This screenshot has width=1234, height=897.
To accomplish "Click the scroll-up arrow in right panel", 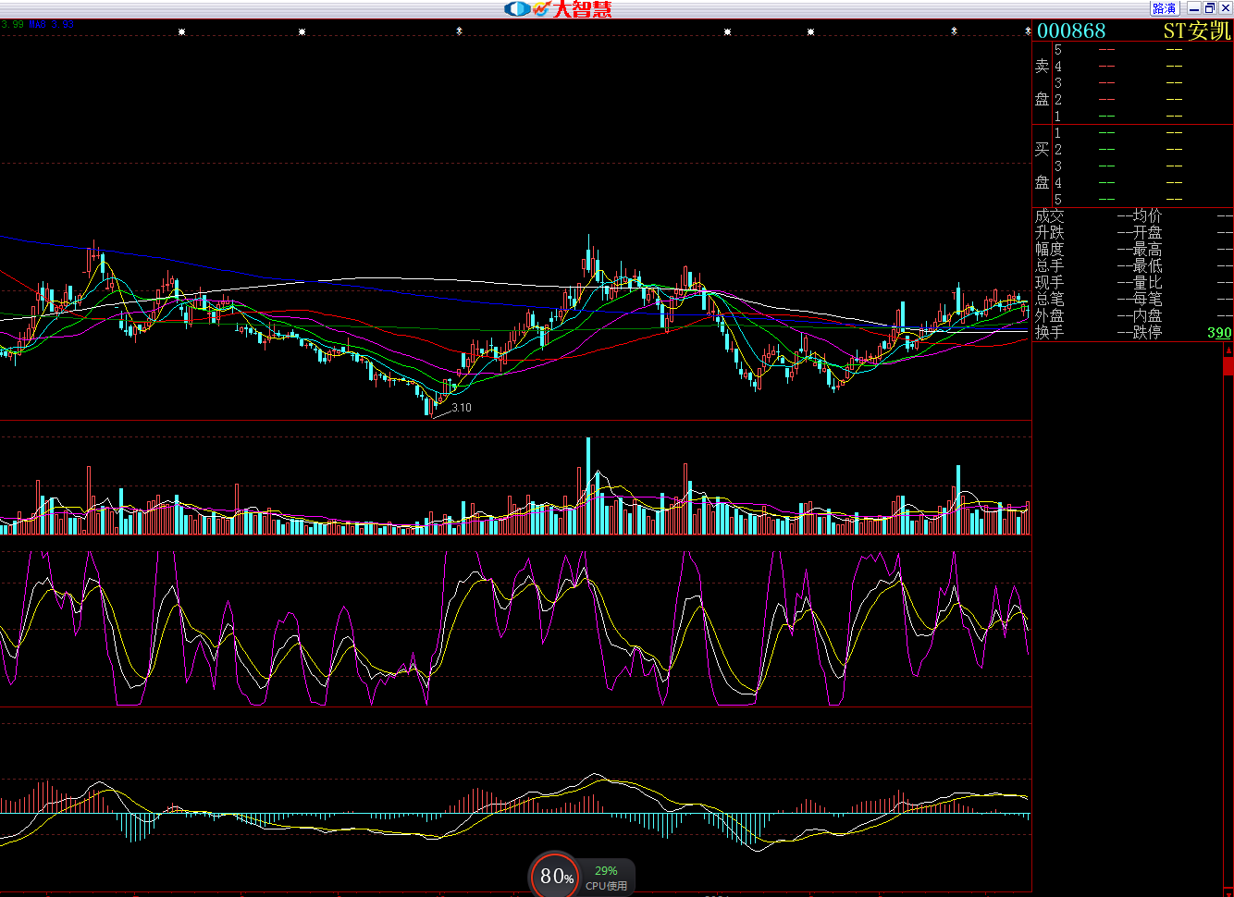I will pyautogui.click(x=1228, y=350).
